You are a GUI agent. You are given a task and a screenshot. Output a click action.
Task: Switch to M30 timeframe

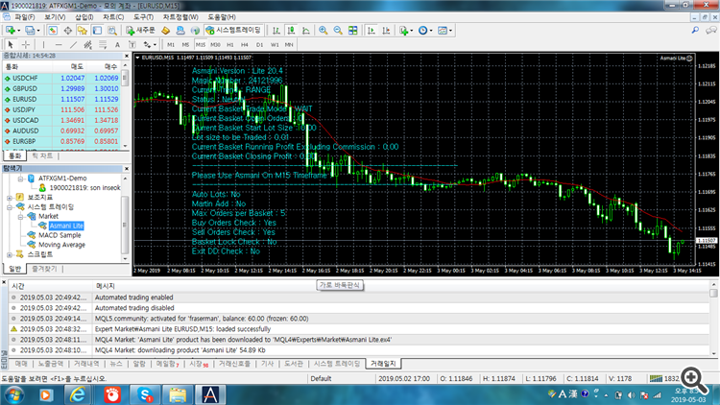click(x=215, y=44)
